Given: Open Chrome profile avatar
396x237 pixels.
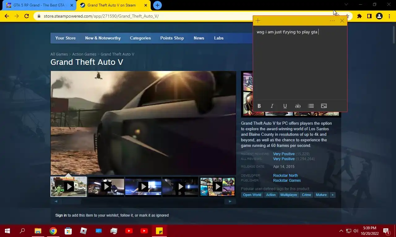Looking at the screenshot, I should click(x=379, y=16).
